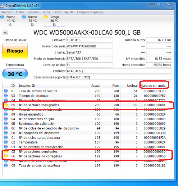178x186 pixels.
Task: Open the Archivo menu
Action: tap(7, 12)
